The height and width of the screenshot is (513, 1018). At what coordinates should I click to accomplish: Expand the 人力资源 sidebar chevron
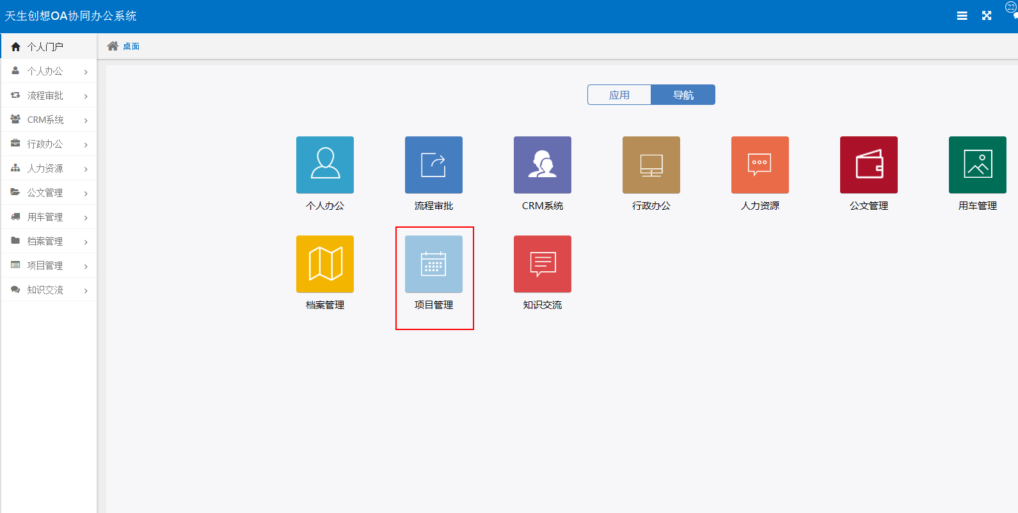point(86,169)
